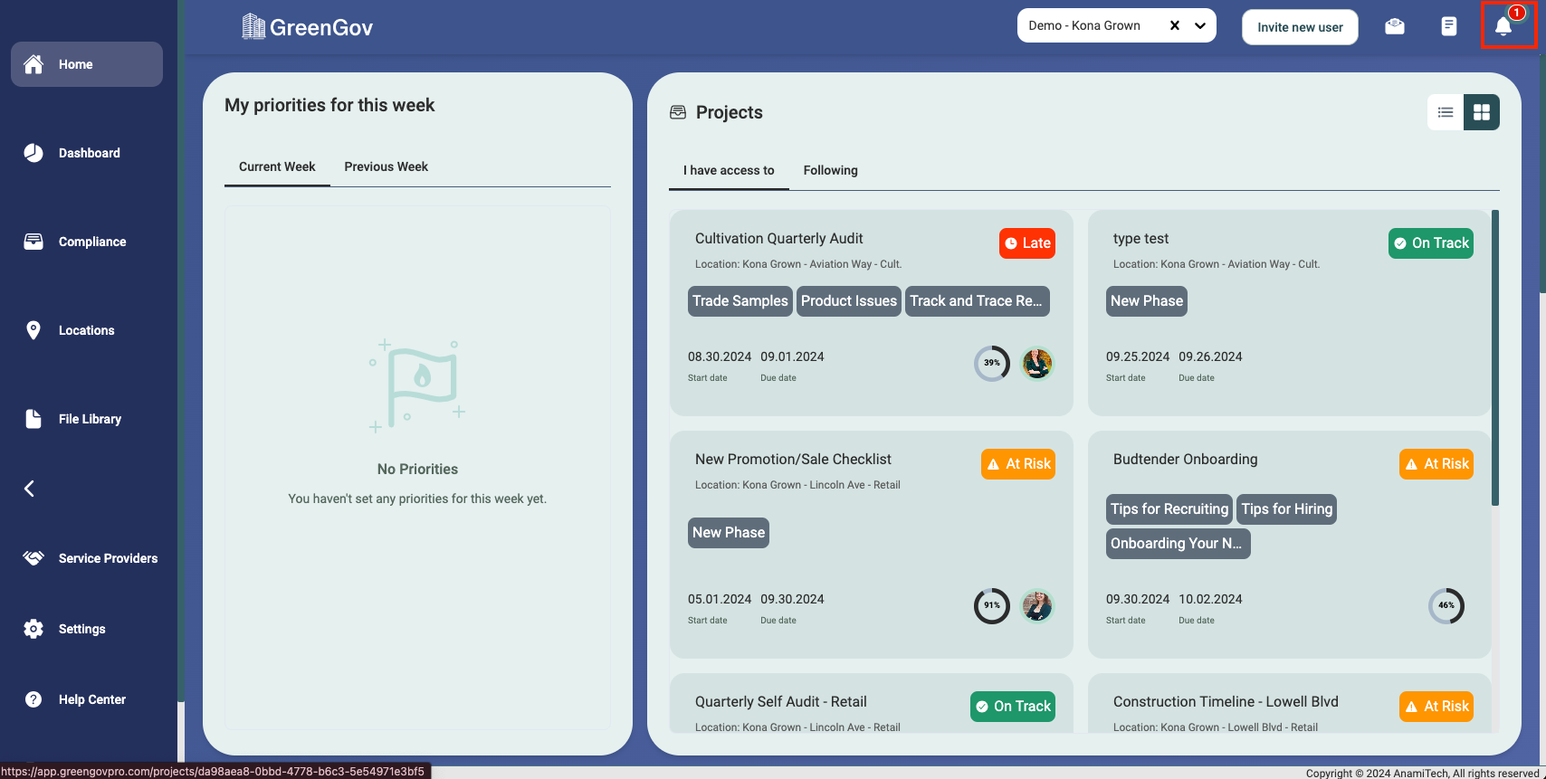Open the type test project title
The height and width of the screenshot is (779, 1546).
[x=1141, y=239]
